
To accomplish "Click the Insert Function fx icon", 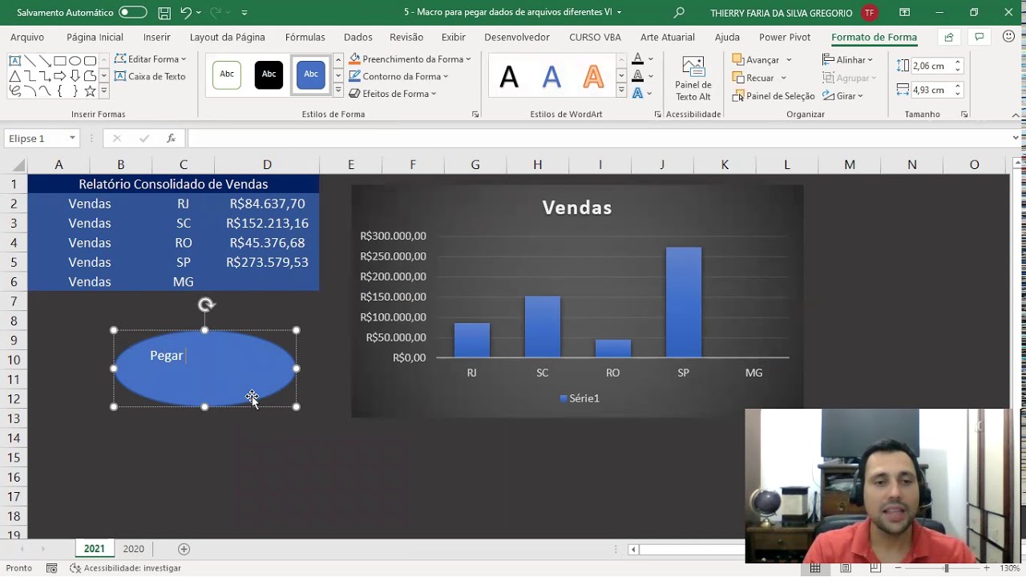I will pos(171,139).
